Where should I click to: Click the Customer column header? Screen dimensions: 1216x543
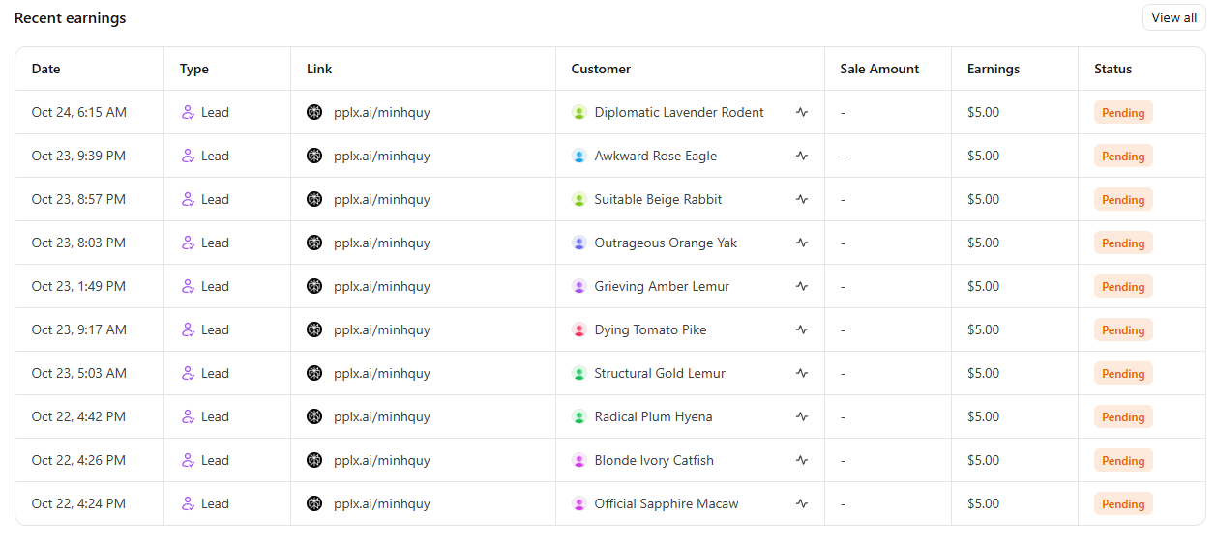601,69
